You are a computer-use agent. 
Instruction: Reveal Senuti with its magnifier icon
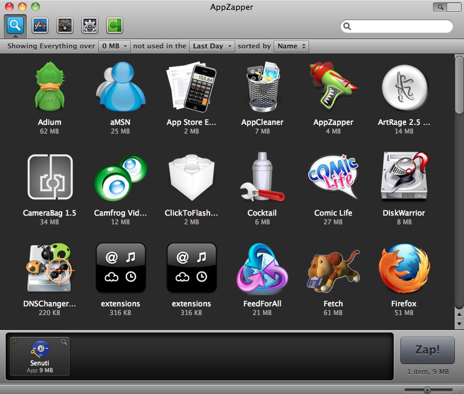[64, 342]
